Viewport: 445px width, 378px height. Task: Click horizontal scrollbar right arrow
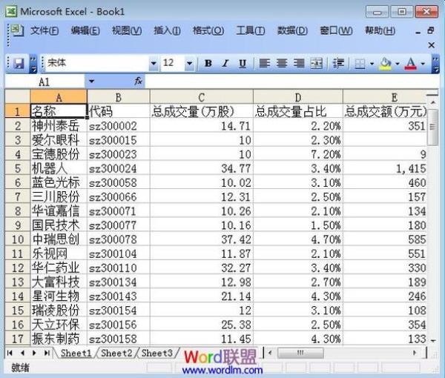[415, 353]
